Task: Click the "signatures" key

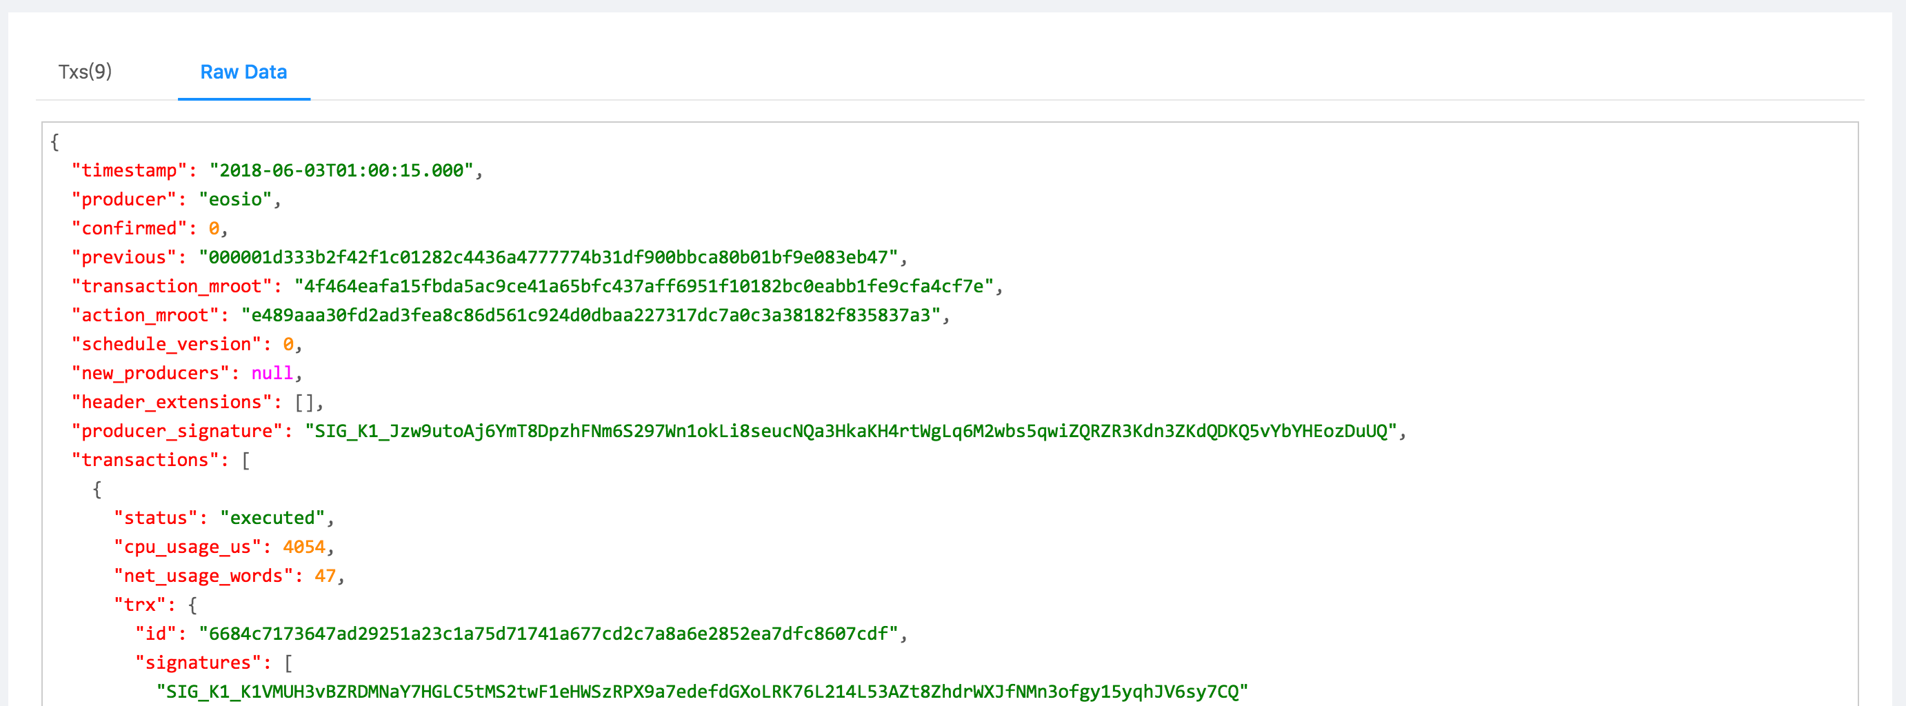Action: pos(199,662)
